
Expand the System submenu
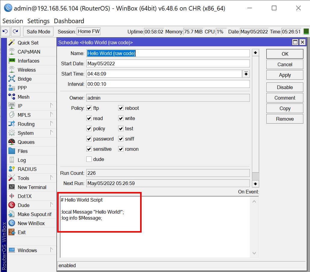[x=51, y=133]
